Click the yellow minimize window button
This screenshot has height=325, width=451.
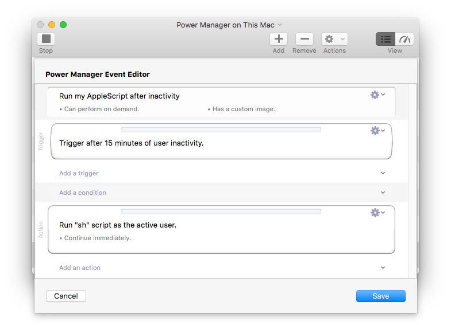coord(52,25)
